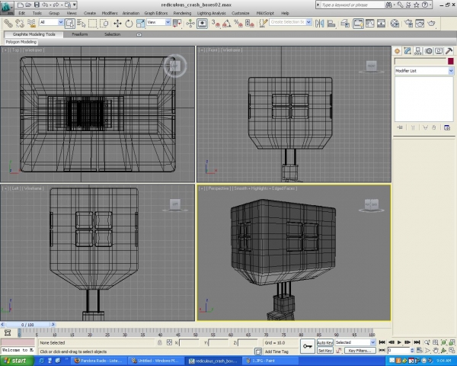The image size is (457, 366).
Task: Click Use Pivot Point Center icon
Action: (177, 24)
